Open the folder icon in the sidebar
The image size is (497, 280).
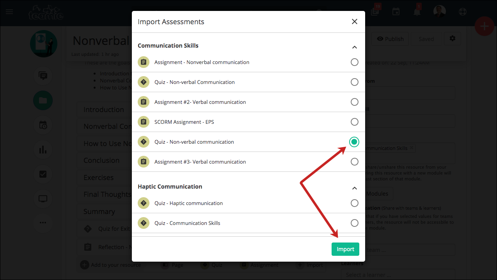click(43, 101)
